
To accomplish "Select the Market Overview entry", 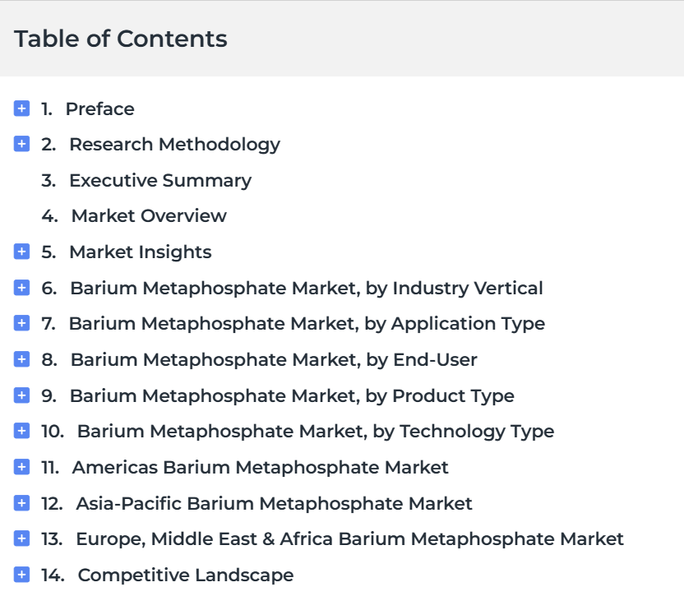I will click(148, 216).
